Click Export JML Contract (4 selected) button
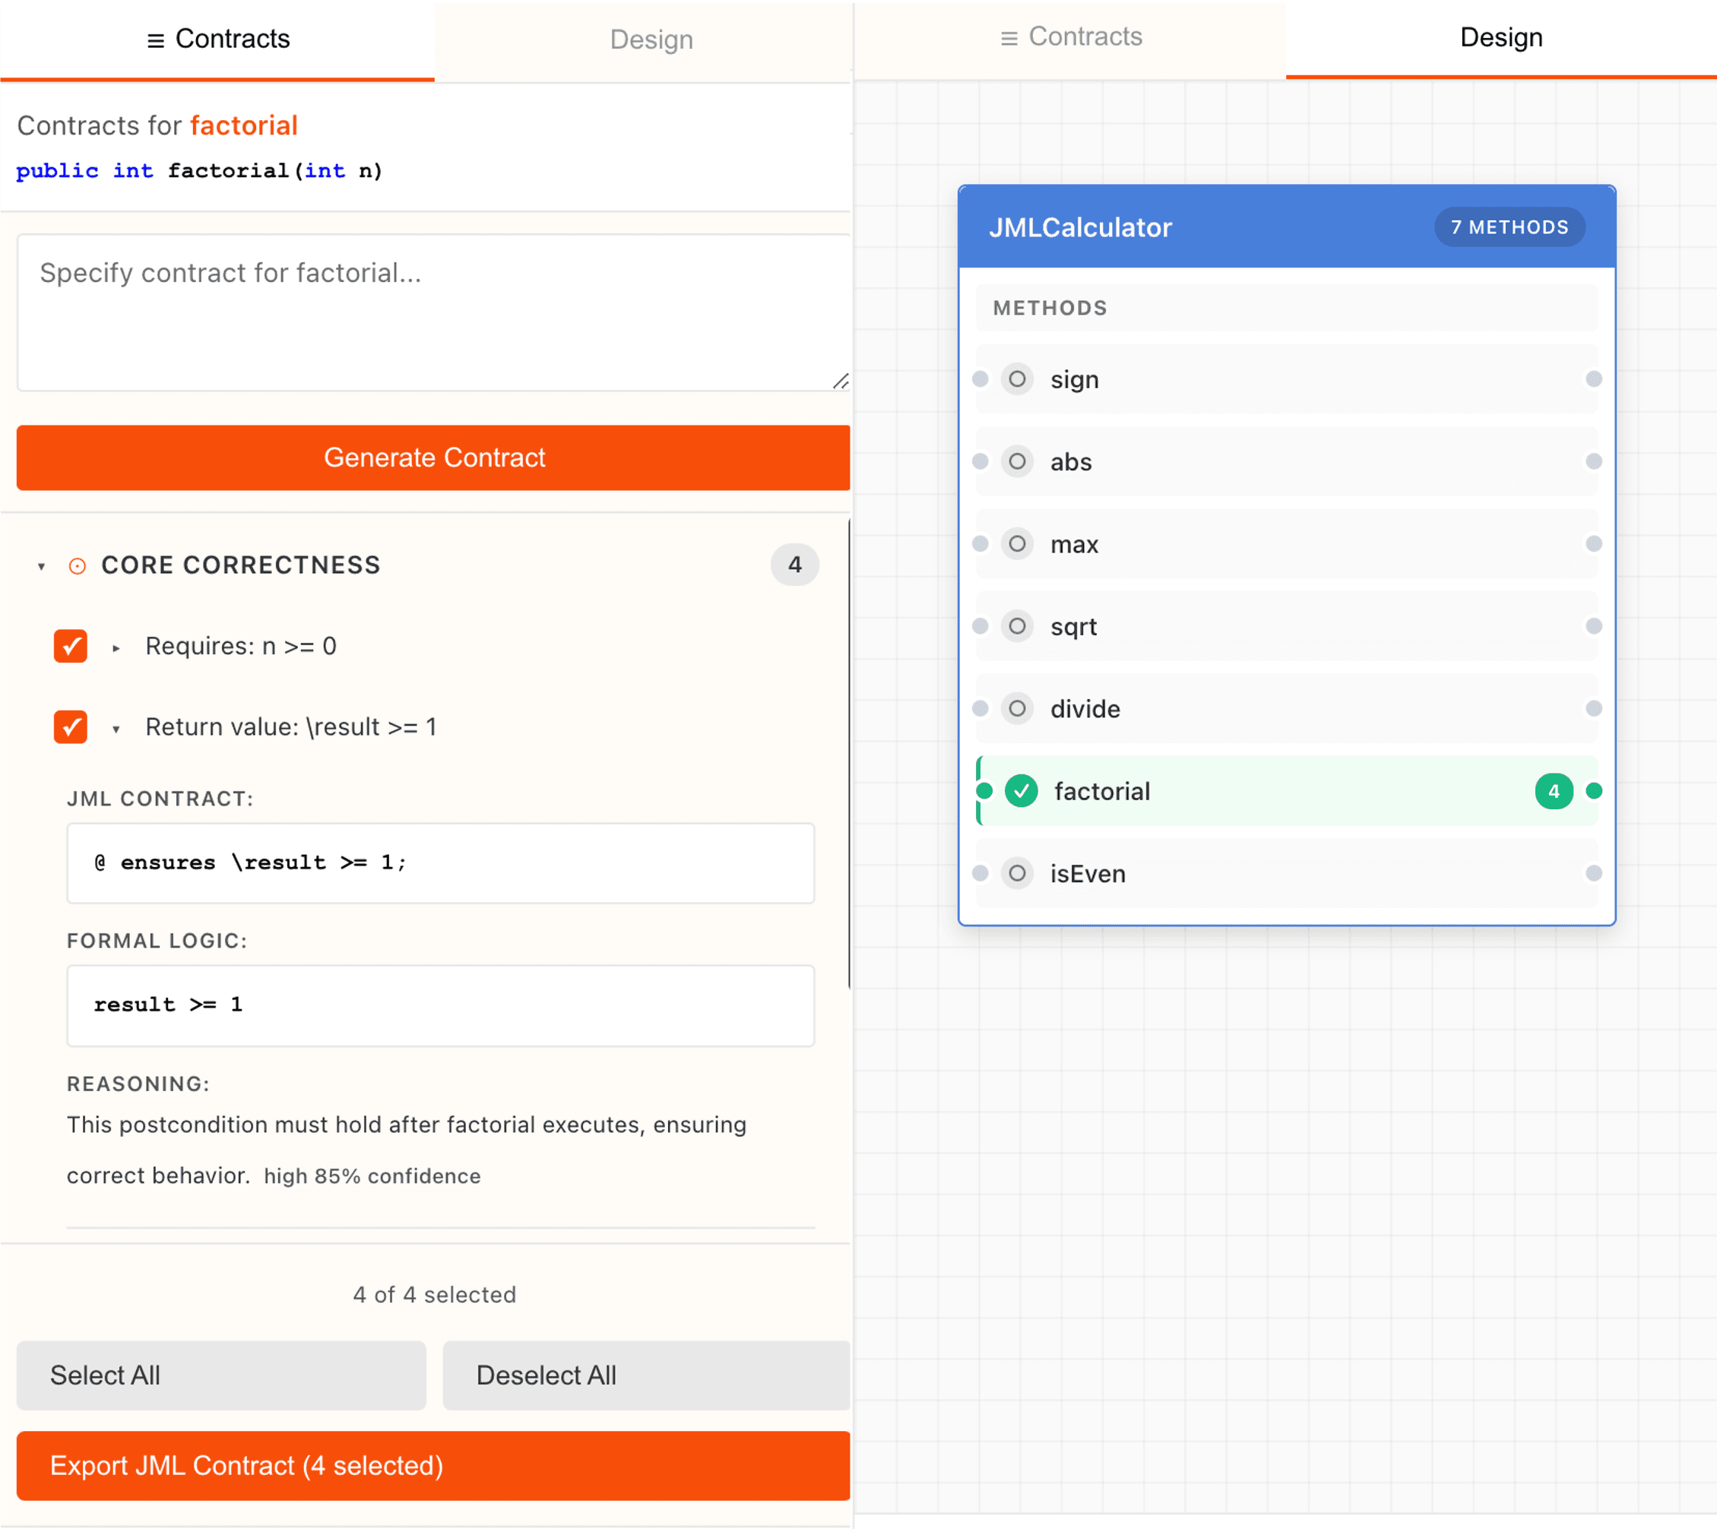1717x1532 pixels. point(432,1465)
